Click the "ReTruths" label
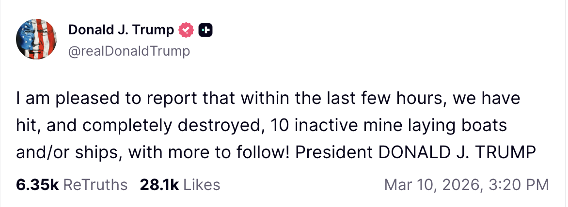Viewport: 568px width, 207px height. (x=95, y=184)
